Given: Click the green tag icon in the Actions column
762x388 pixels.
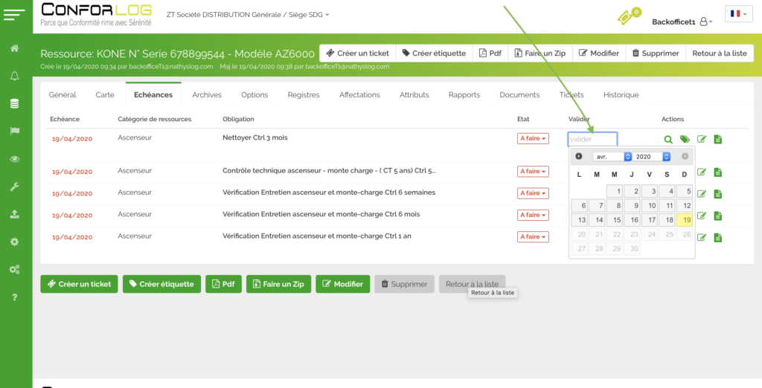Looking at the screenshot, I should point(685,140).
